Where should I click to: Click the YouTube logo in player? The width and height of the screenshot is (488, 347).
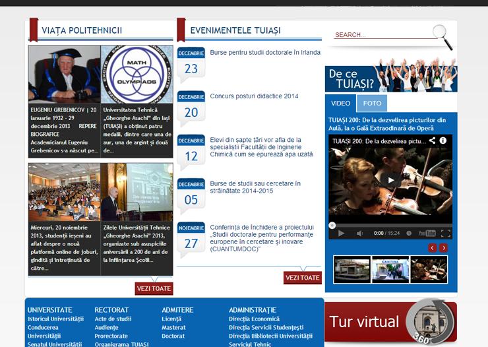tap(427, 233)
